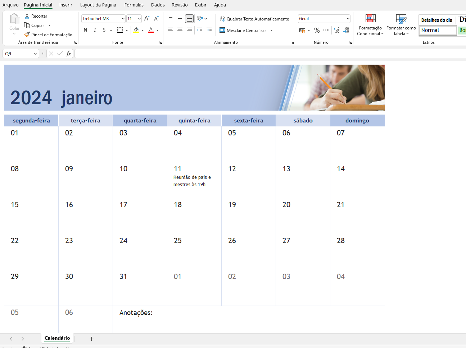Click the increase indent icon
Image resolution: width=466 pixels, height=348 pixels.
pos(209,31)
